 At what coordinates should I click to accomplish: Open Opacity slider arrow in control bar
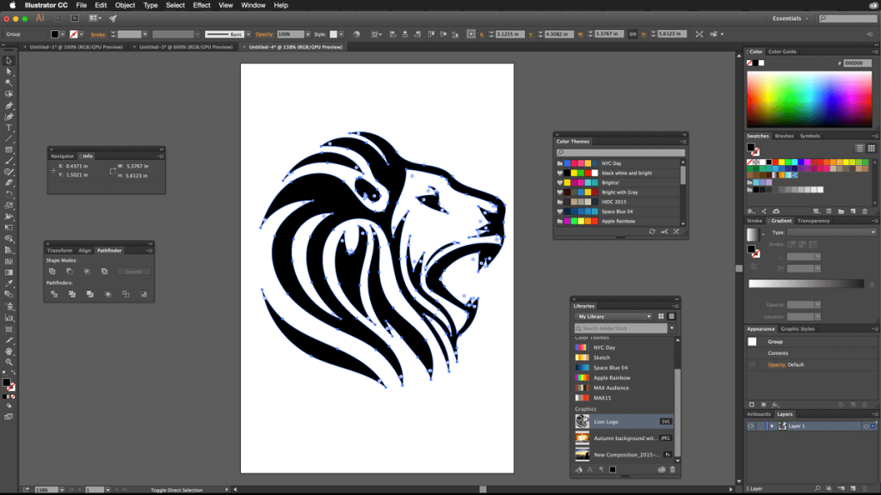point(308,34)
